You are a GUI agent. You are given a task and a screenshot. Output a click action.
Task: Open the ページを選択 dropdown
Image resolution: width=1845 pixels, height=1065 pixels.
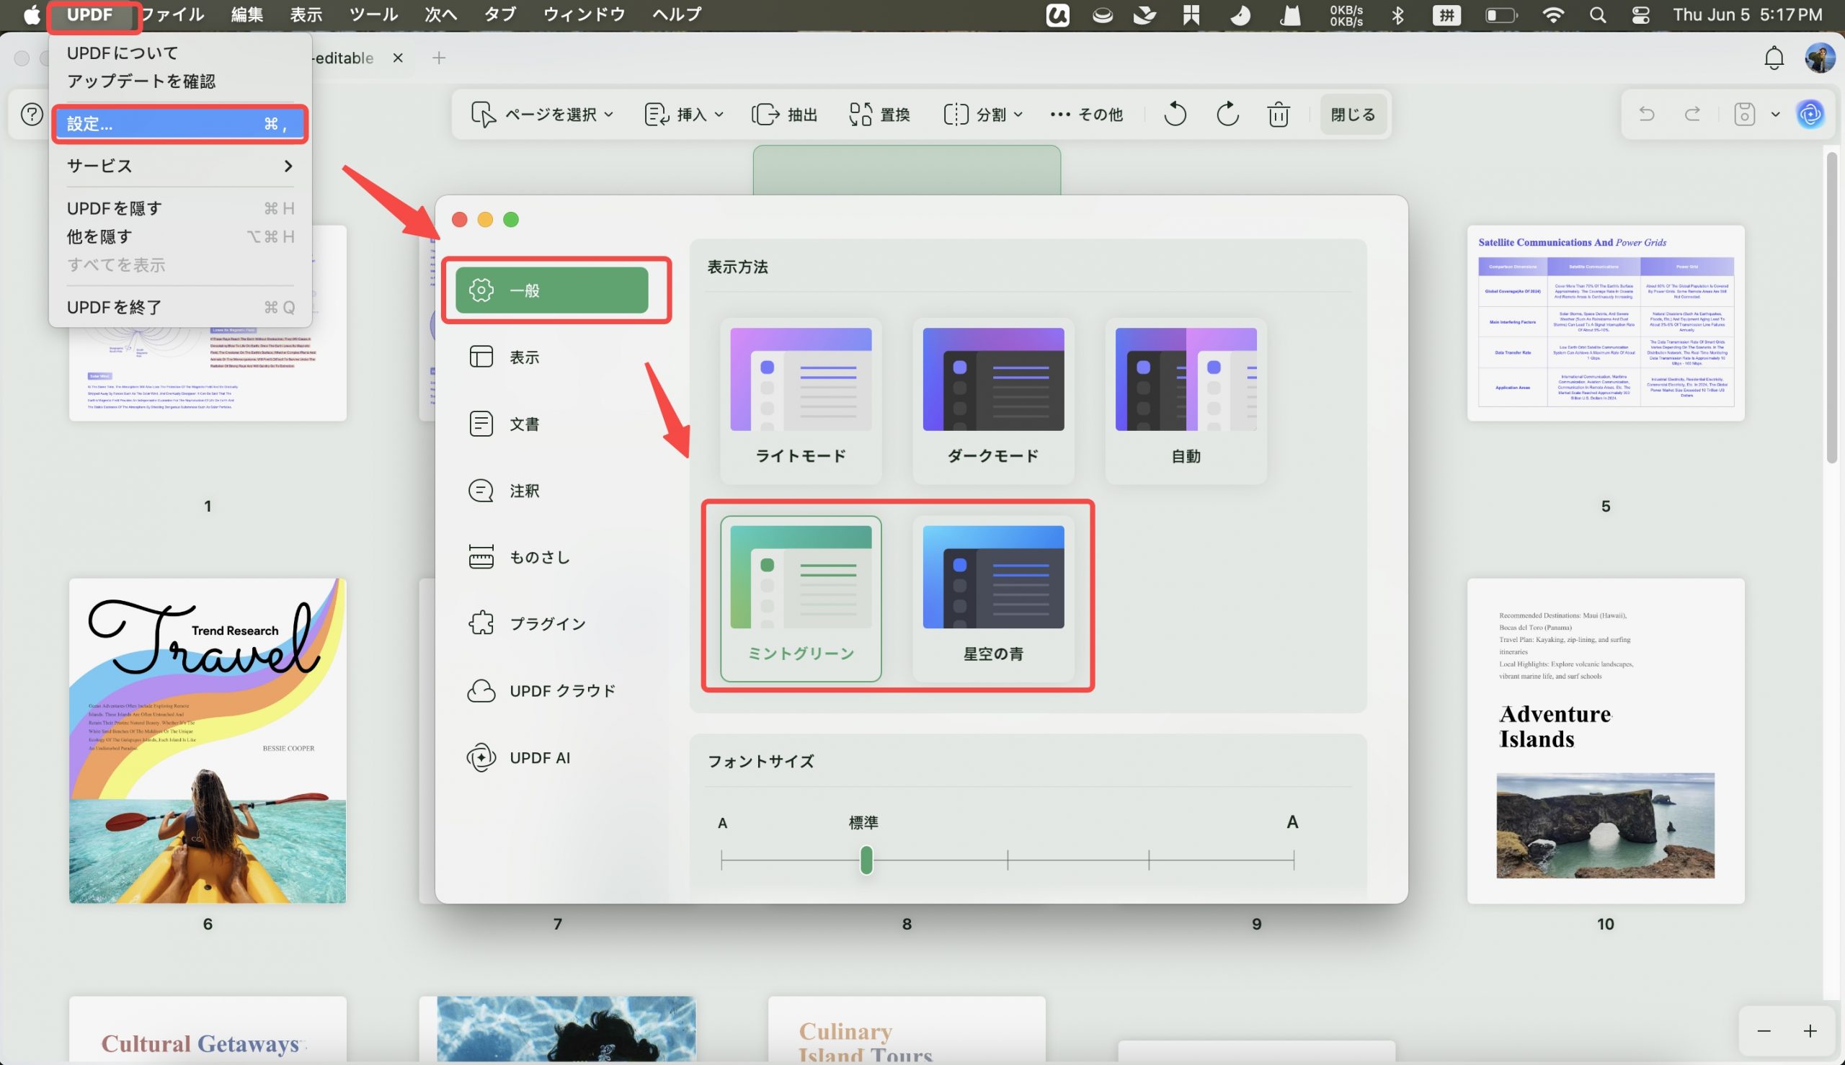542,115
